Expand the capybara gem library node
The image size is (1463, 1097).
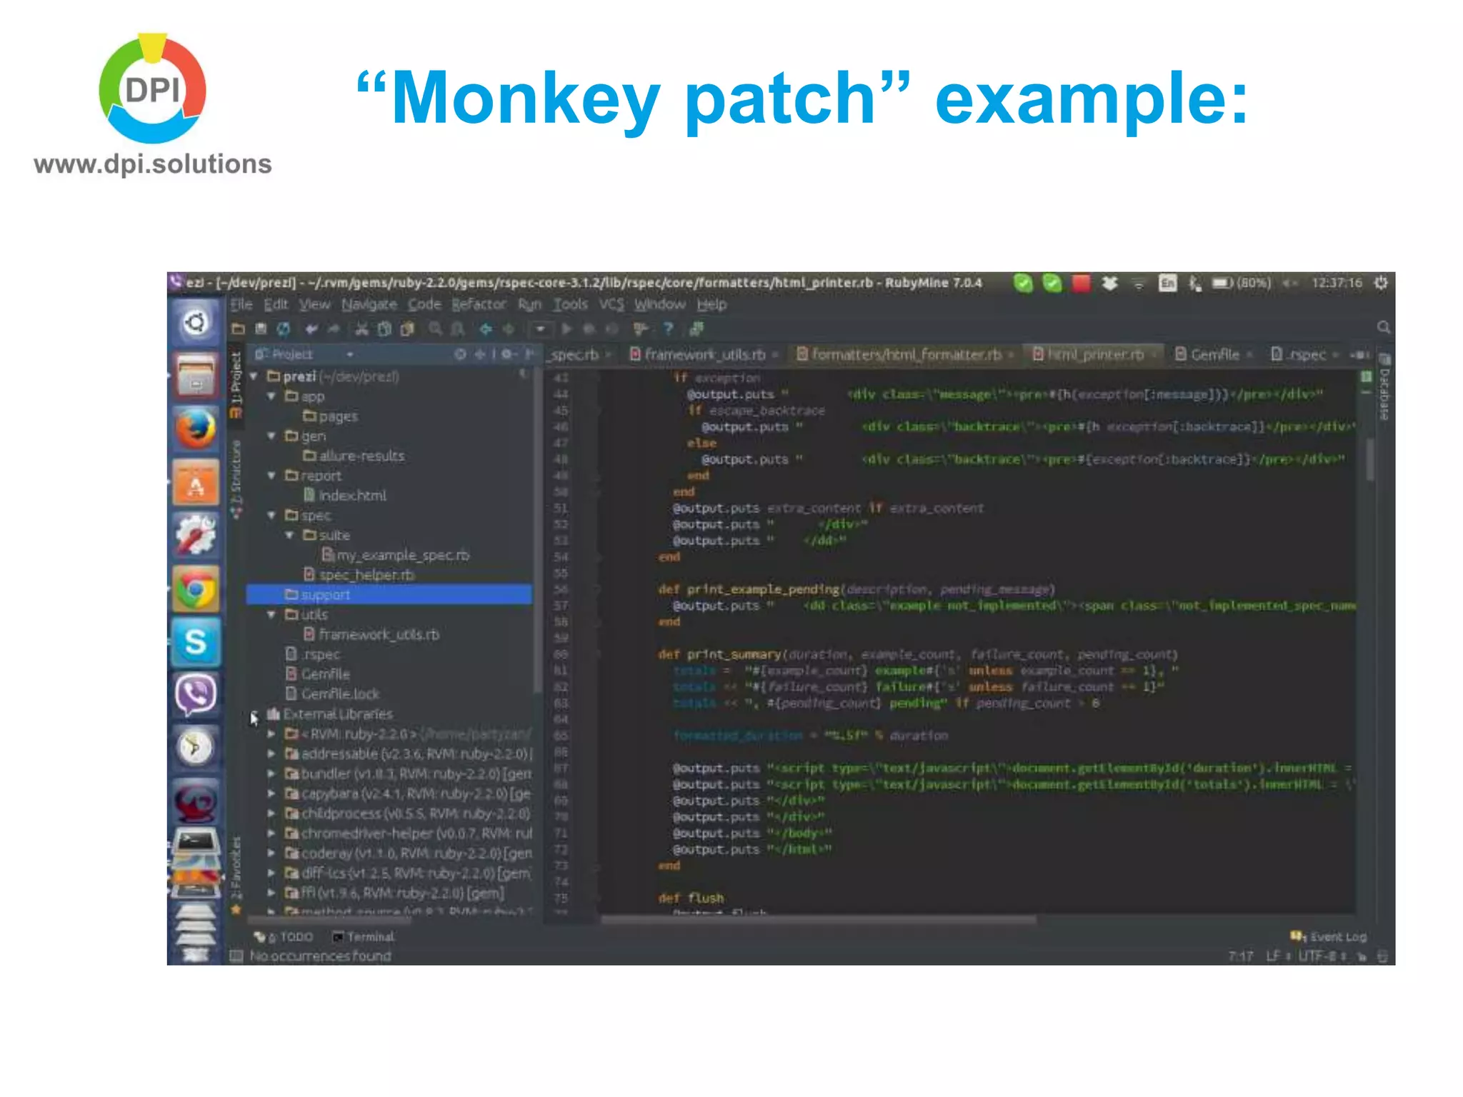tap(271, 793)
